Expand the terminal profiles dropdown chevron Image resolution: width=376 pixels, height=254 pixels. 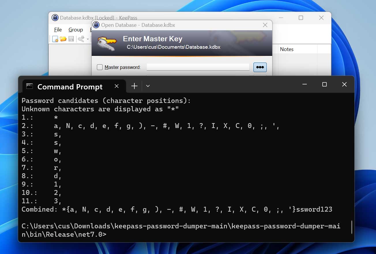pos(148,86)
